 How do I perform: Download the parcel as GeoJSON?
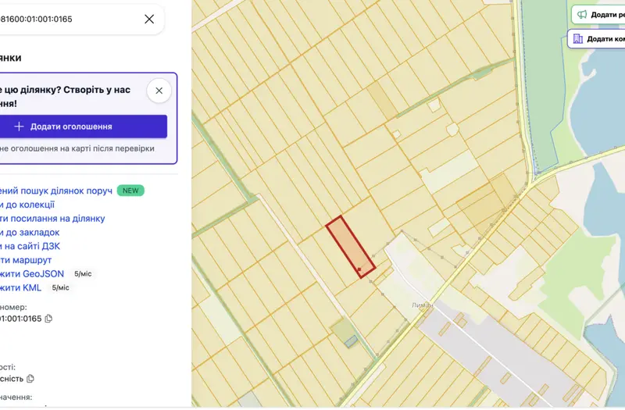[x=32, y=274]
